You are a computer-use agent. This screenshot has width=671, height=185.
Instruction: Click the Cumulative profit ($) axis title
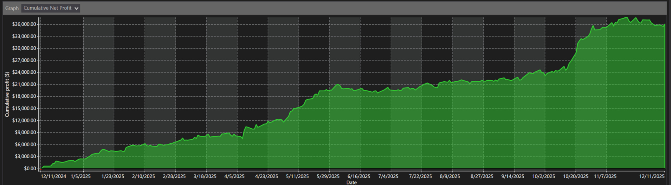click(7, 94)
